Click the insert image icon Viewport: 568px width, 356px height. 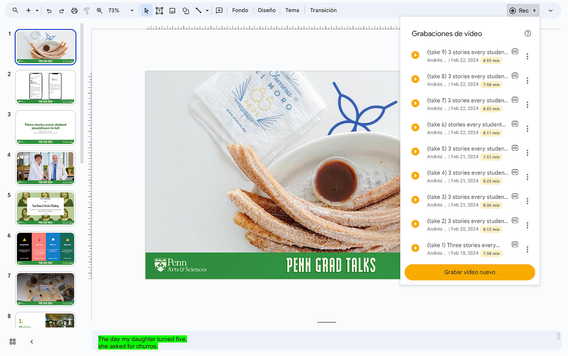[x=172, y=11]
